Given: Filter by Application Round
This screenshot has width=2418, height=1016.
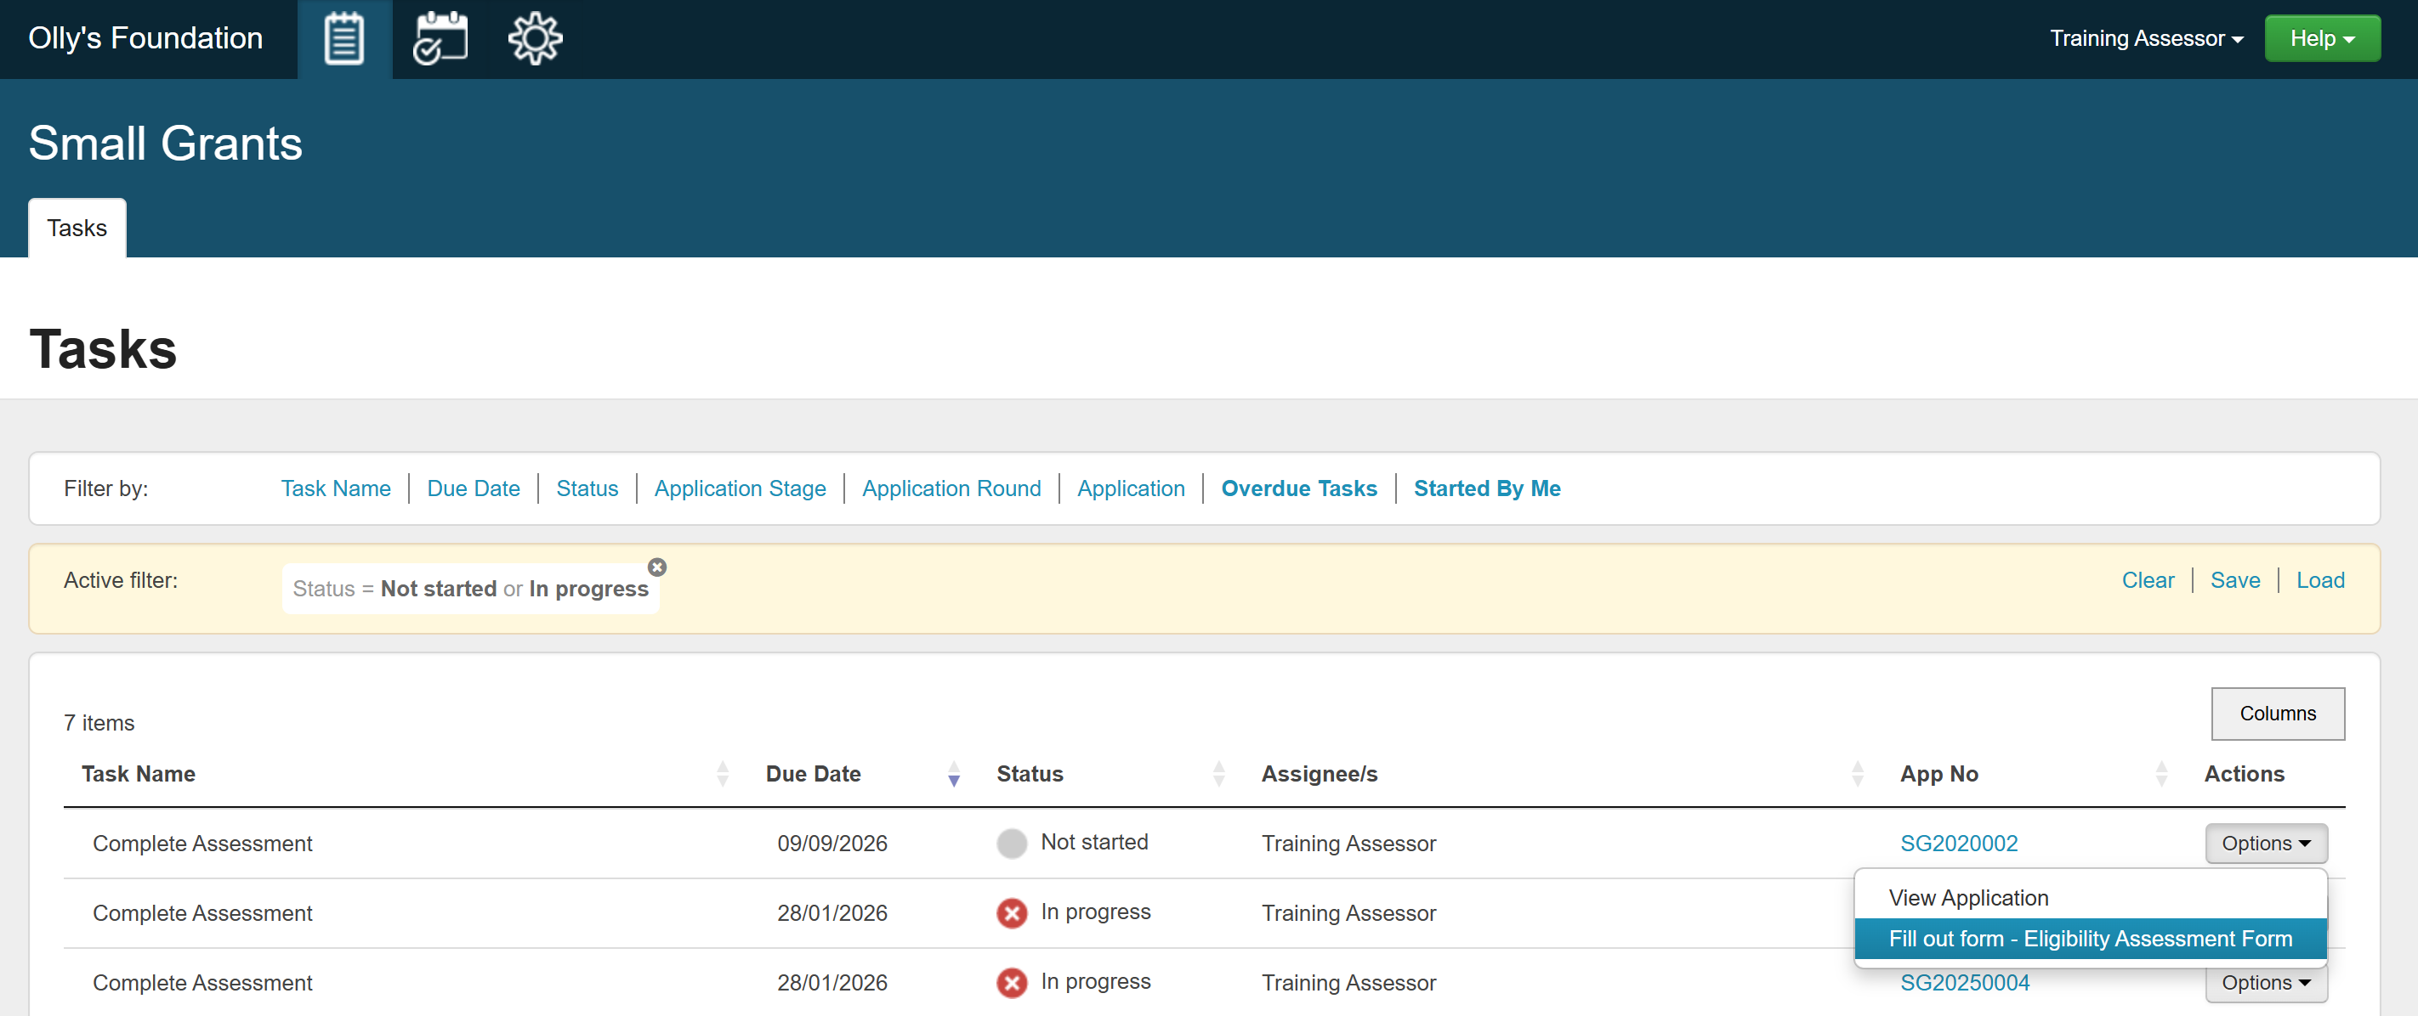Looking at the screenshot, I should pos(951,488).
